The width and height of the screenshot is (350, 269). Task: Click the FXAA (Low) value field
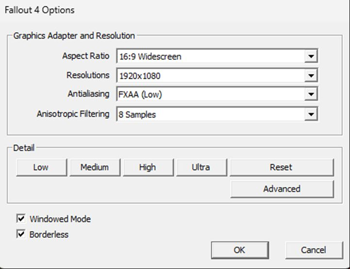pyautogui.click(x=210, y=95)
